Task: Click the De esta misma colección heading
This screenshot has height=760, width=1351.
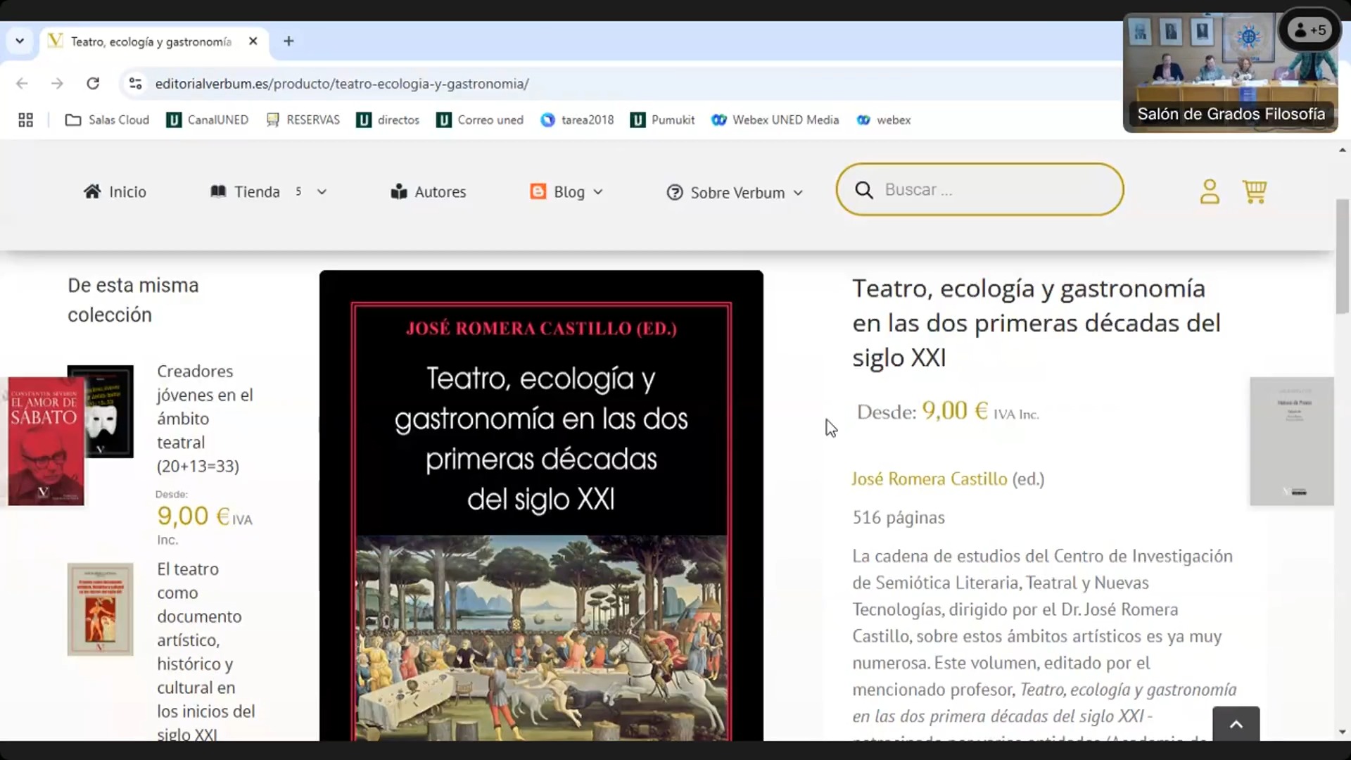Action: [x=133, y=300]
